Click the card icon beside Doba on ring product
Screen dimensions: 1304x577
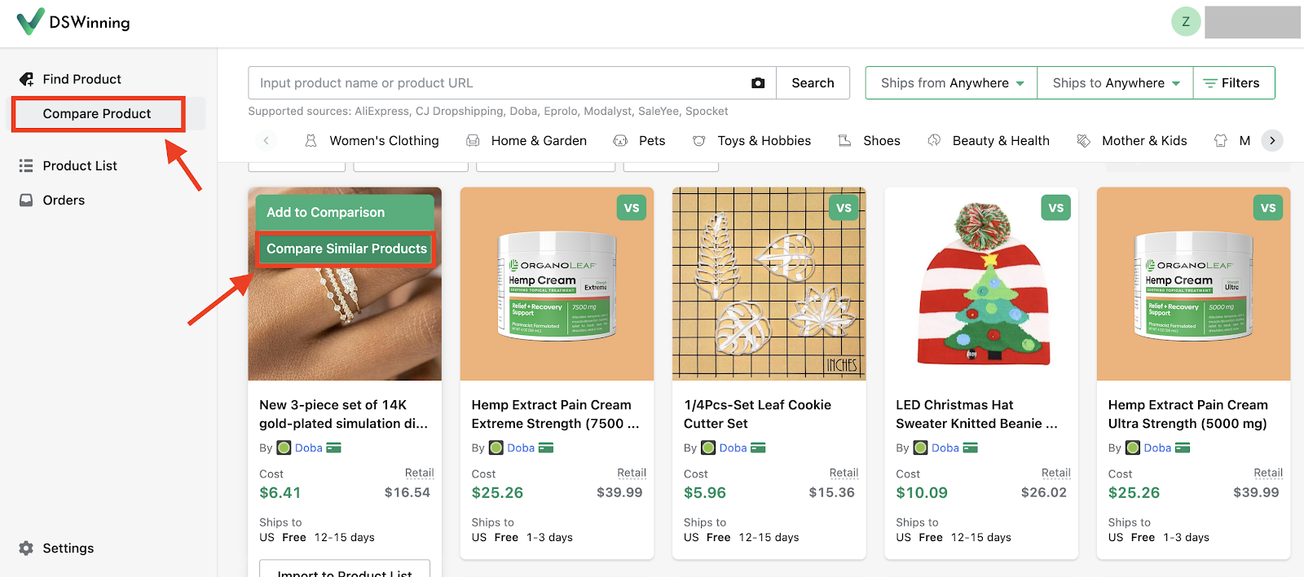tap(333, 447)
